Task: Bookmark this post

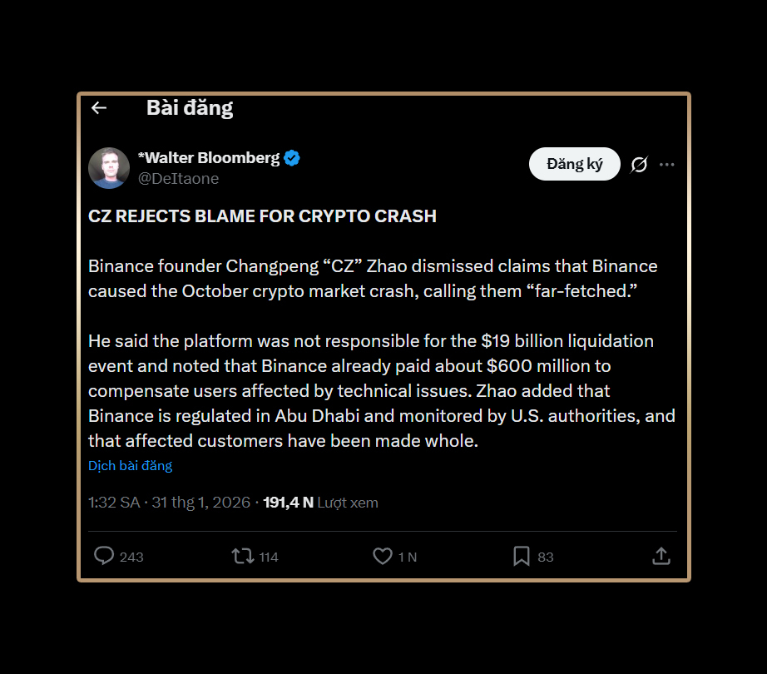Action: [x=522, y=556]
